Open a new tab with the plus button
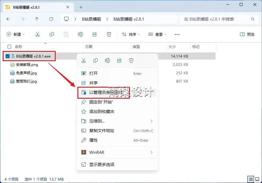Viewport: 262px width, 183px height. tap(81, 7)
